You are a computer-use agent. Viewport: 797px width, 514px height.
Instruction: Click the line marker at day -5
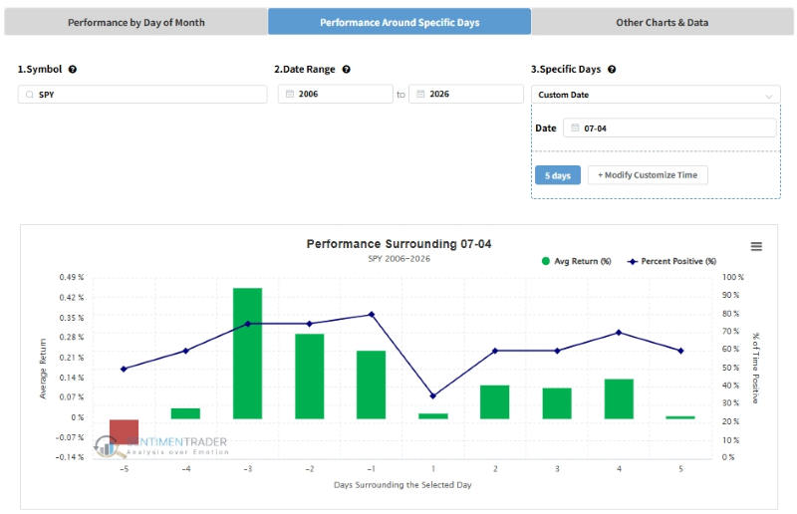click(x=124, y=369)
